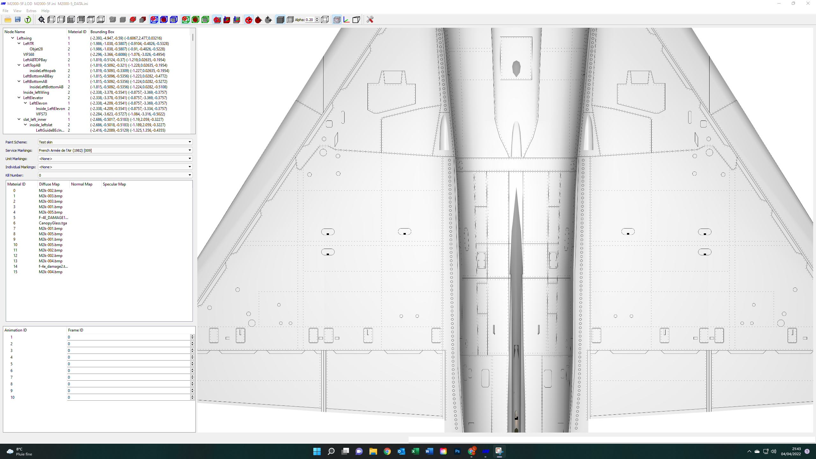Select the LeftElevon node in tree
Screen dimensions: 816x459
coord(38,103)
